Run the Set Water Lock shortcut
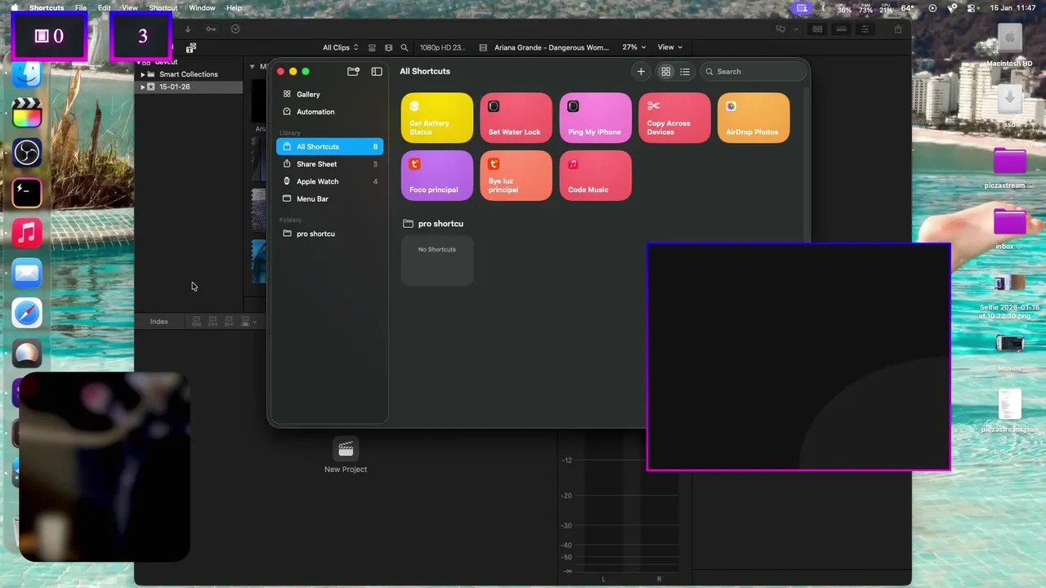Screen dimensions: 1046x588 tap(516, 118)
